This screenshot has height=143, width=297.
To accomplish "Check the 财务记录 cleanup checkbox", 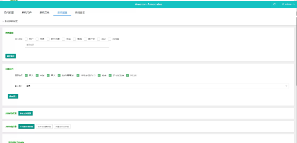I will (48, 39).
